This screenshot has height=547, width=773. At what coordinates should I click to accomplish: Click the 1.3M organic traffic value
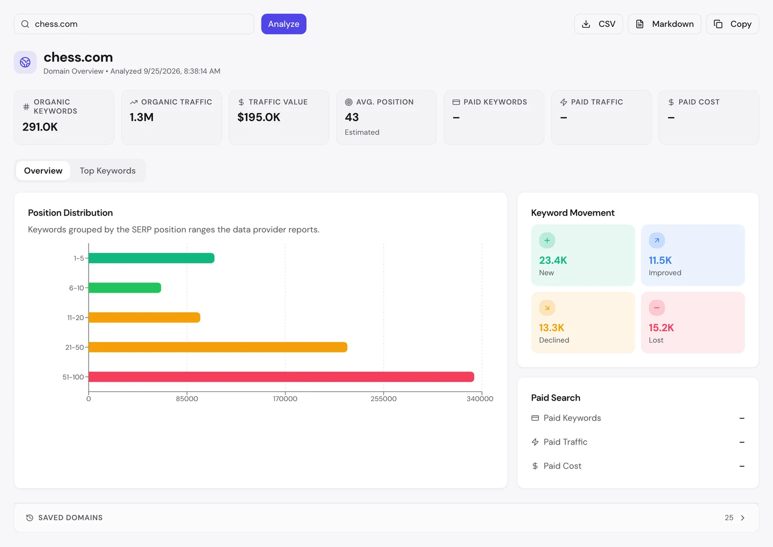pos(142,117)
